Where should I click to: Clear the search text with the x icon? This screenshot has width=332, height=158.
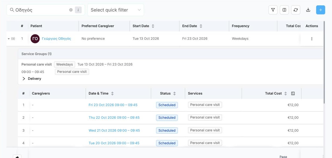click(71, 10)
